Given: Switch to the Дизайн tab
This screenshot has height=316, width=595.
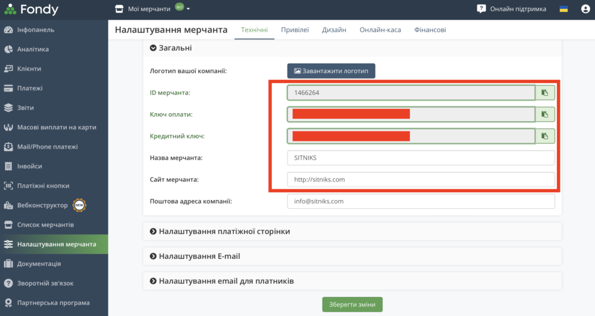Looking at the screenshot, I should point(334,30).
